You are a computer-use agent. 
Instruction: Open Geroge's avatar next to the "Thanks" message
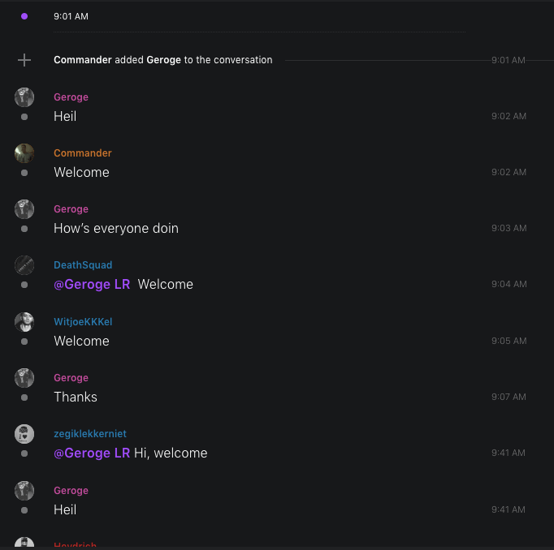pos(24,378)
